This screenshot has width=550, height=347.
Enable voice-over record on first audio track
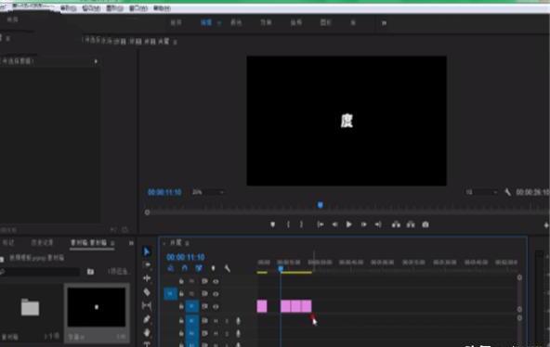[238, 321]
